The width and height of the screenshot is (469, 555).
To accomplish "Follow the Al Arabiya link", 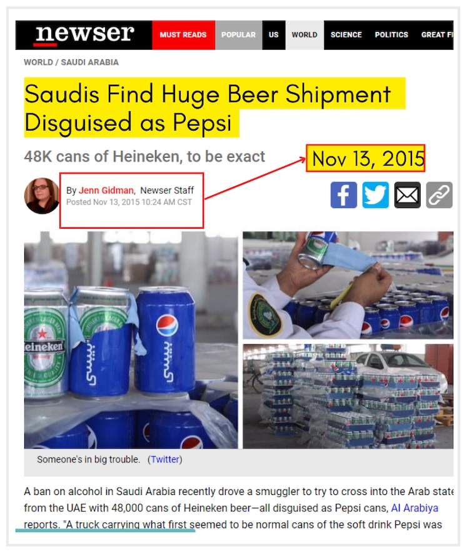I will click(415, 508).
